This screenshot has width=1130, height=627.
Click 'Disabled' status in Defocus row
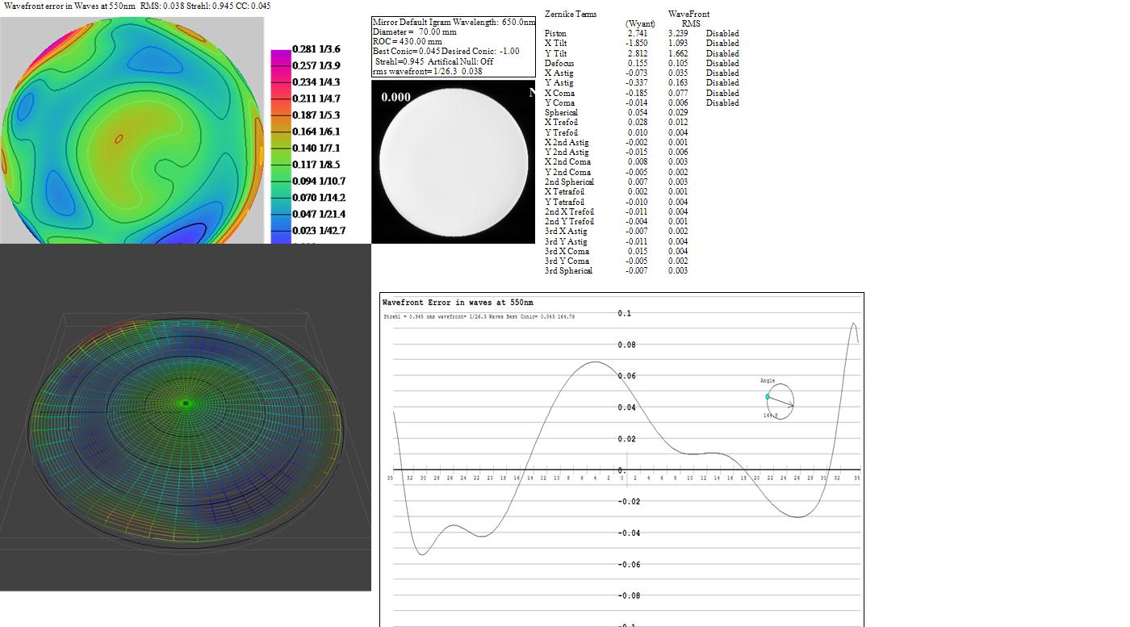coord(722,63)
